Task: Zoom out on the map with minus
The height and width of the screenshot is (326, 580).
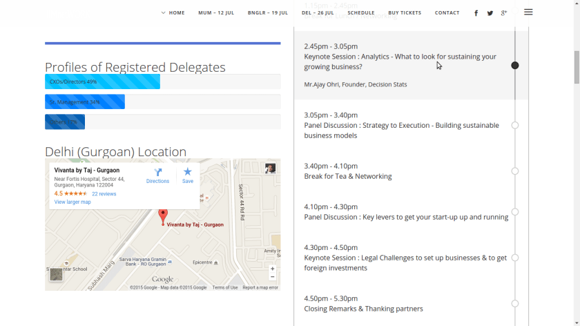Action: tap(272, 277)
